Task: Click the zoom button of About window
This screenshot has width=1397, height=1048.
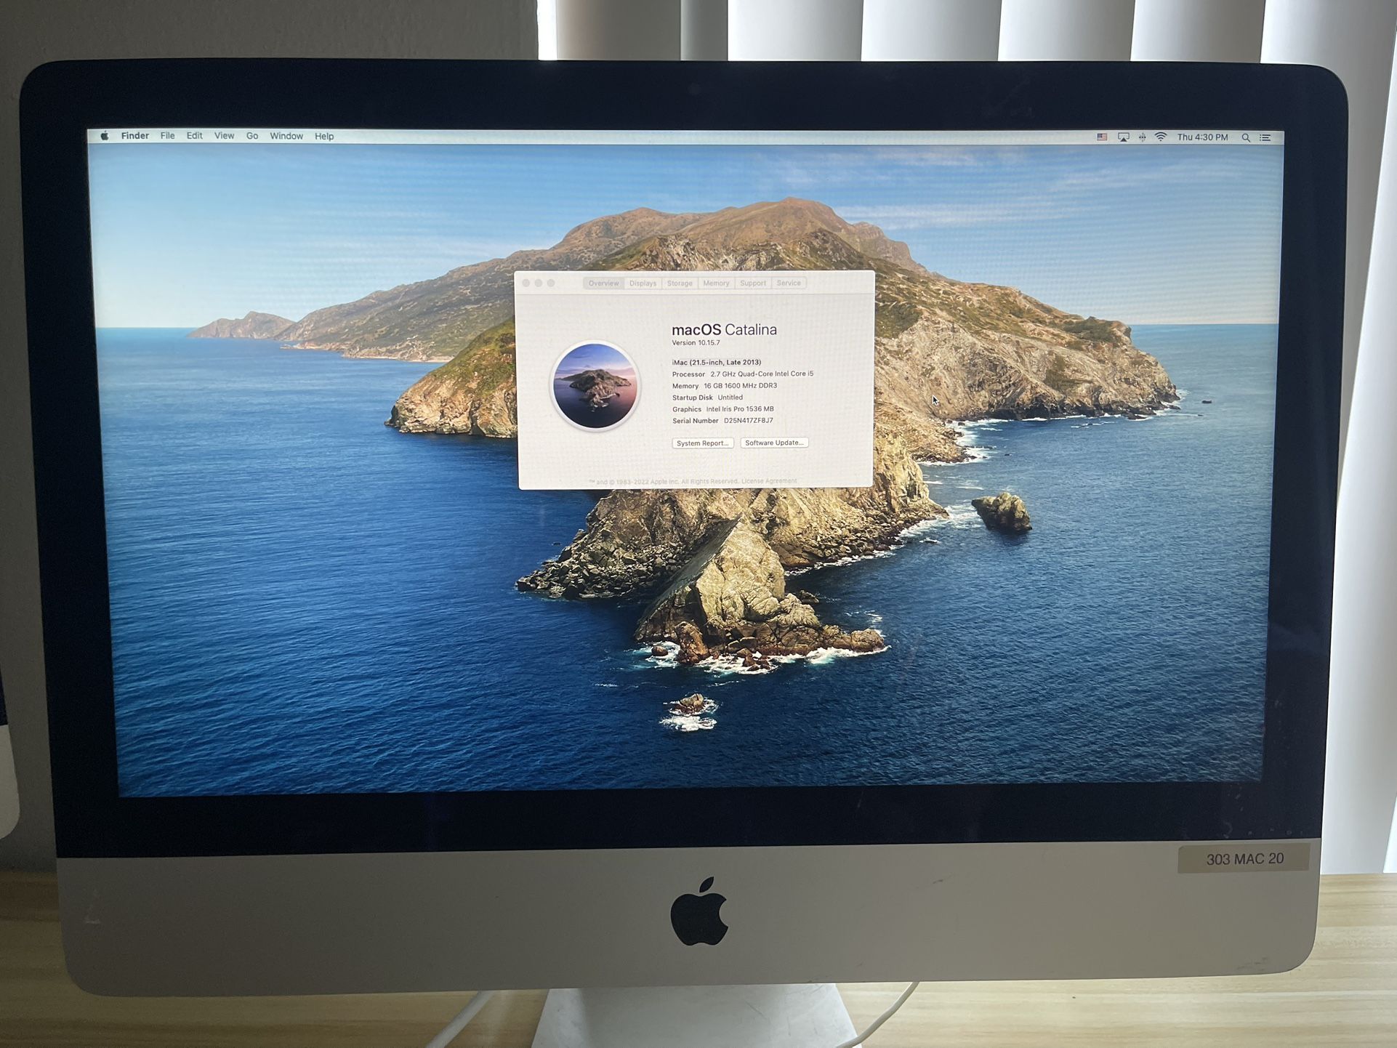Action: pos(551,283)
